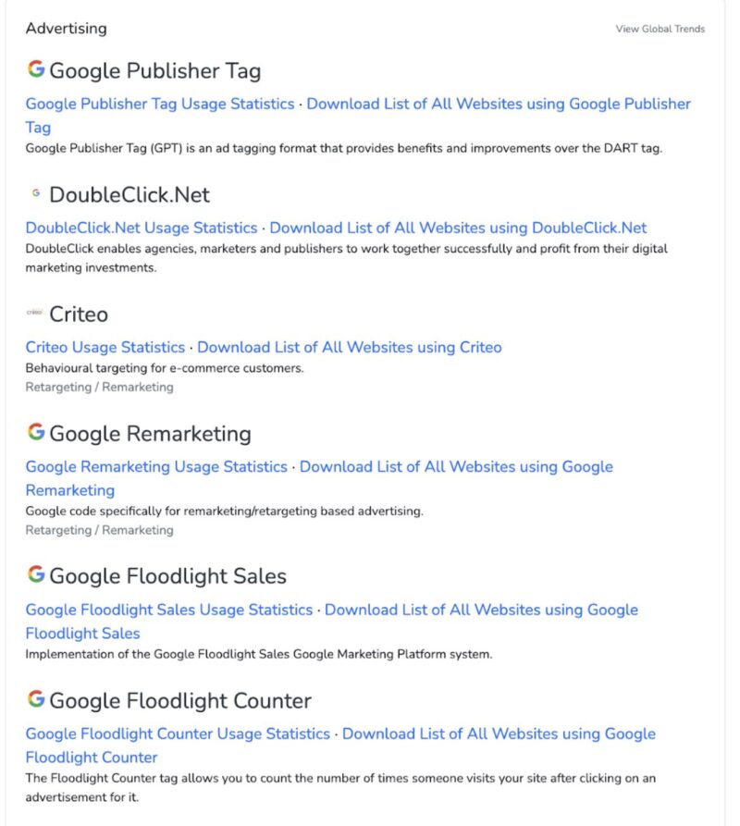Image resolution: width=740 pixels, height=826 pixels.
Task: Download websites using Google Floodlight Counter
Action: 499,734
